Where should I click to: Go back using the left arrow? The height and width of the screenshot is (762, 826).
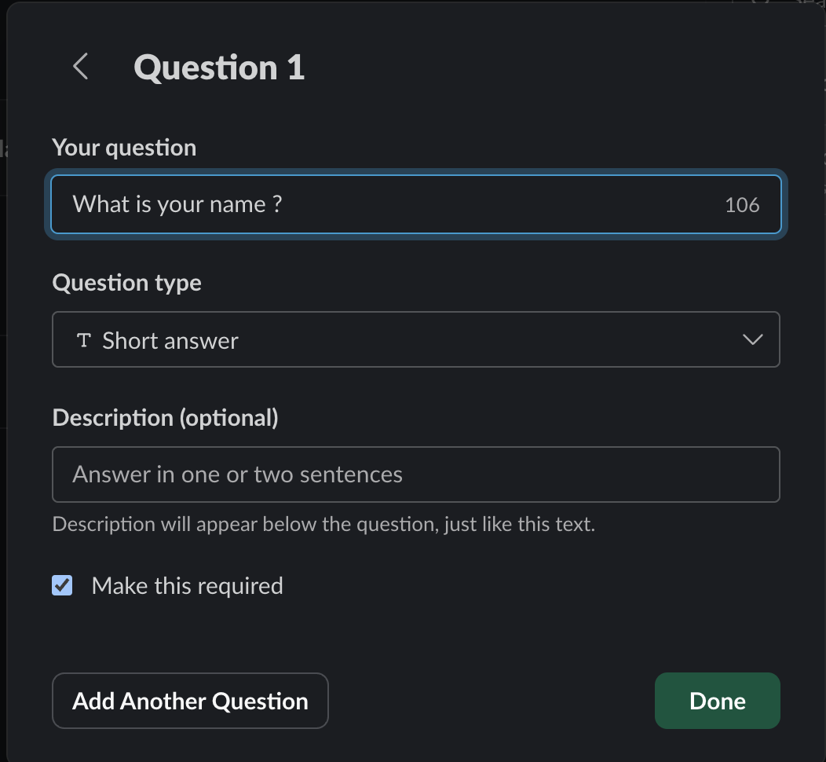pos(80,67)
